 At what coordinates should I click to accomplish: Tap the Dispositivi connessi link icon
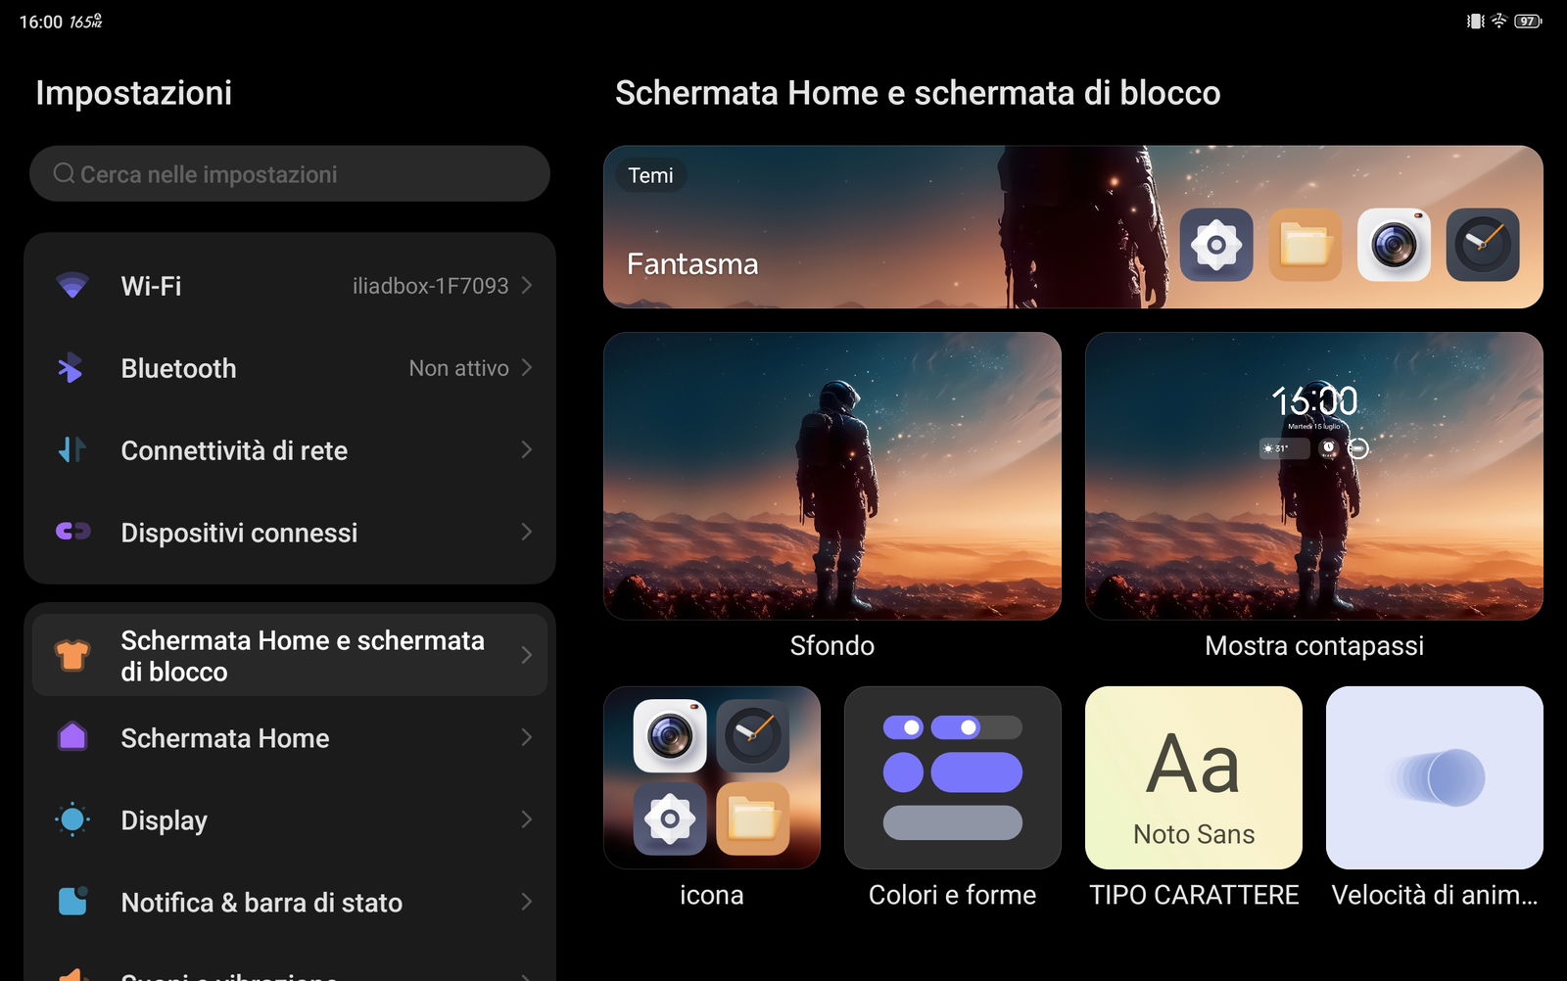(72, 532)
